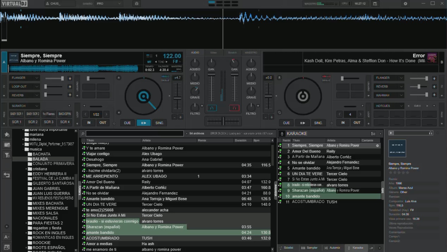
Task: Click the left headphone cue button in the mixer
Action: [212, 108]
